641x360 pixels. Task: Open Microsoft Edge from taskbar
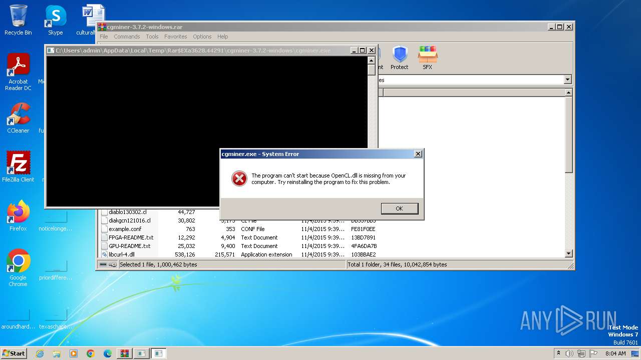coord(108,353)
